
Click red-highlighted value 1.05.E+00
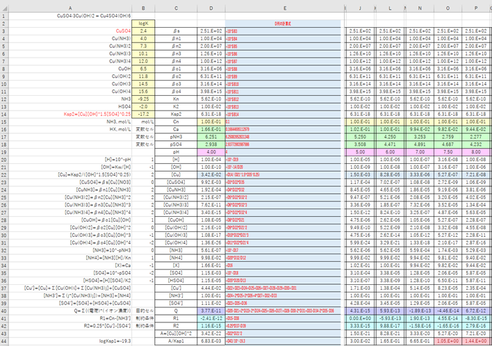(x=448, y=341)
